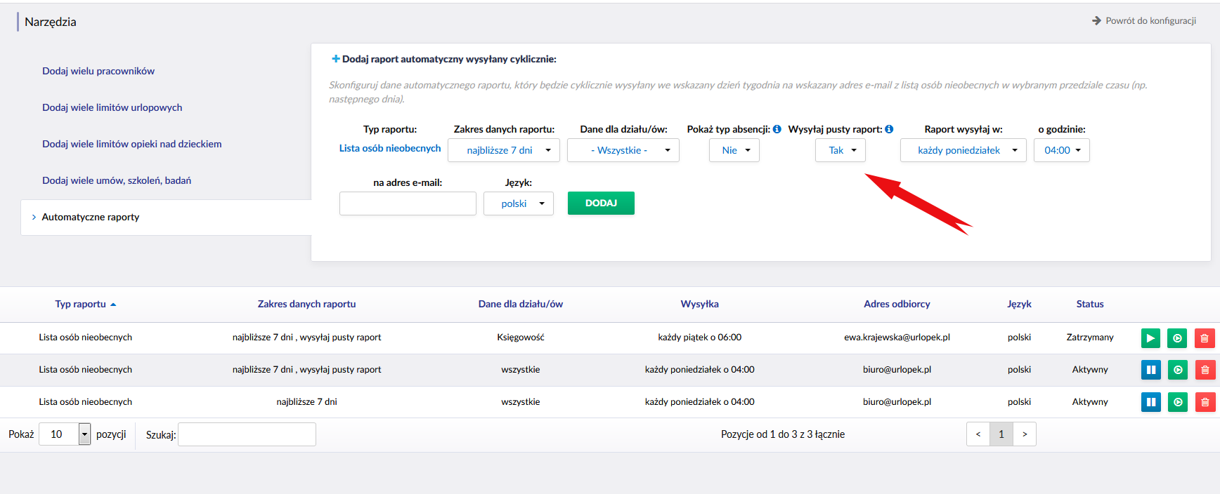Go back via 'Powrót do konfiguracji' link
1220x494 pixels.
(1144, 21)
